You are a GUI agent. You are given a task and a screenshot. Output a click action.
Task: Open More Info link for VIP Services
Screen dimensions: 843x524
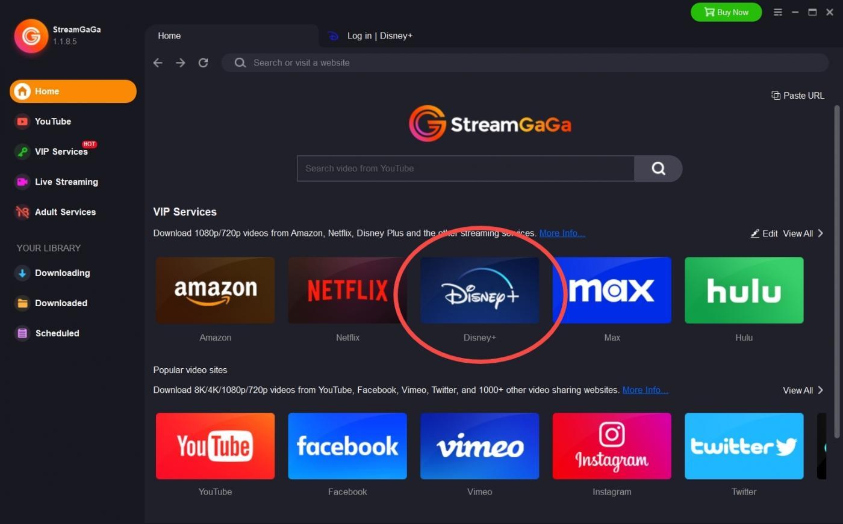click(562, 233)
